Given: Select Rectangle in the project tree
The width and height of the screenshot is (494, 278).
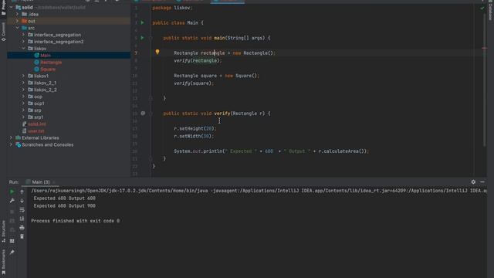Looking at the screenshot, I should (x=51, y=63).
